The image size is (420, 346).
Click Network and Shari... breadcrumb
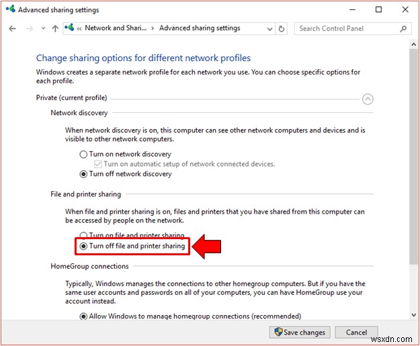tap(116, 28)
